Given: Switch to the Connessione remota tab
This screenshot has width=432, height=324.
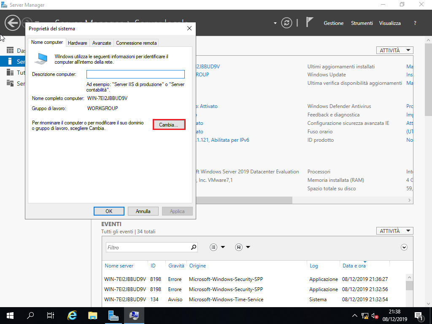Looking at the screenshot, I should (x=136, y=43).
